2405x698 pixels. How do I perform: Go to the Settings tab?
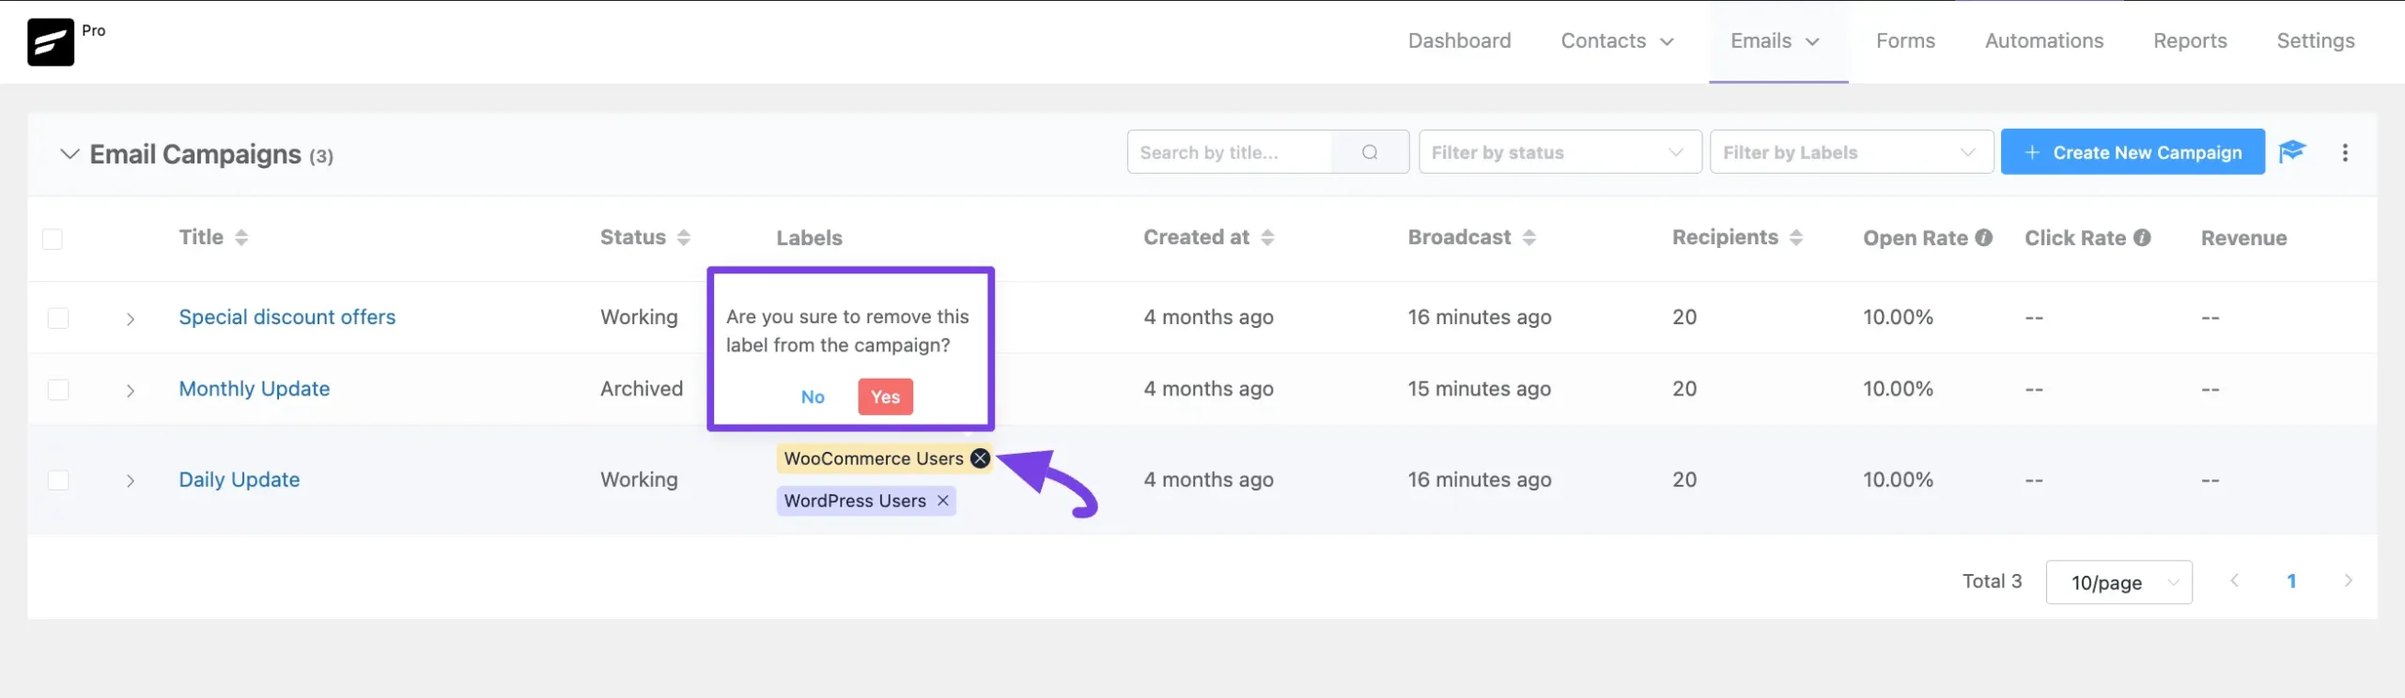(2315, 41)
